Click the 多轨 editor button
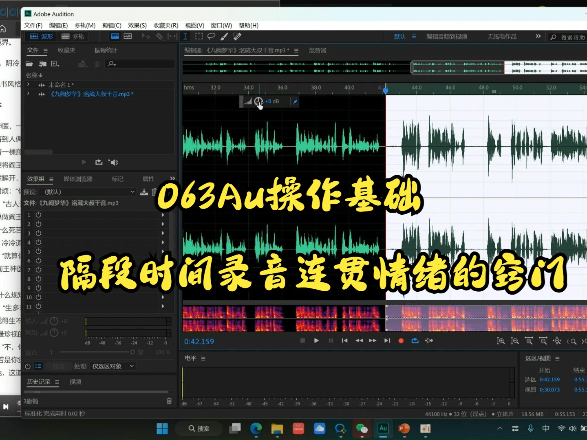The height and width of the screenshot is (440, 587). pos(73,36)
